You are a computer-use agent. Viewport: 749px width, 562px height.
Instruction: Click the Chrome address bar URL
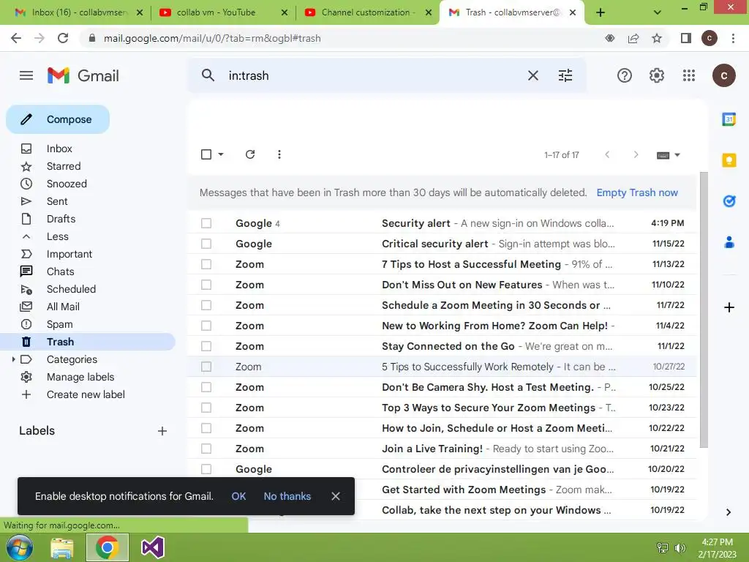click(x=212, y=38)
